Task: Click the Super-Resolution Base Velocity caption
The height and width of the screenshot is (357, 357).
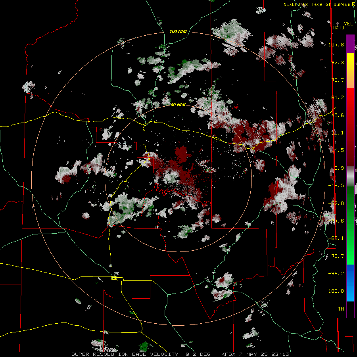Action: pos(180,354)
